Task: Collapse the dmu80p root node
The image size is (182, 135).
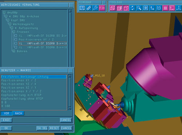Action: click(4, 12)
